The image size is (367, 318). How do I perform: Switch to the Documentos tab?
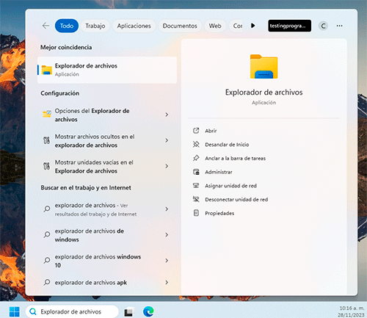tap(180, 26)
